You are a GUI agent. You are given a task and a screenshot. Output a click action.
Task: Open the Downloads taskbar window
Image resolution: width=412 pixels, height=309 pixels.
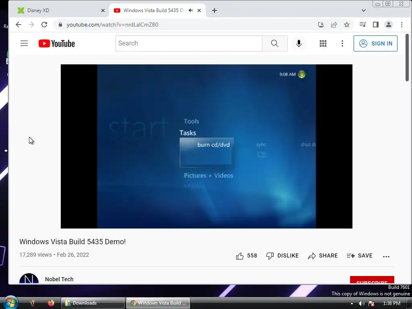pos(93,303)
